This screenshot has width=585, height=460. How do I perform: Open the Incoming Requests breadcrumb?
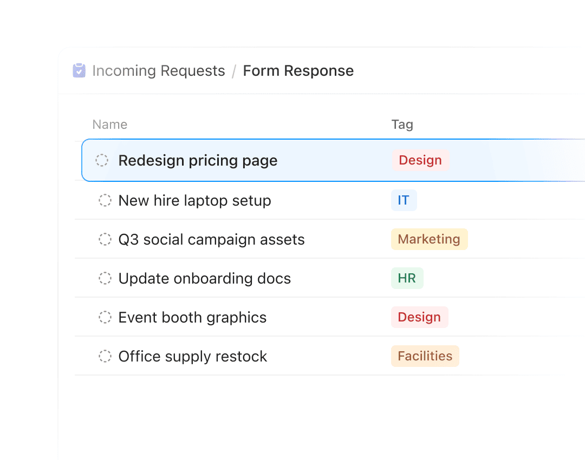[x=159, y=71]
